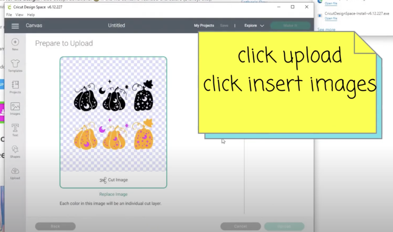Open My Projects in the header
This screenshot has height=232, width=393.
[x=204, y=26]
